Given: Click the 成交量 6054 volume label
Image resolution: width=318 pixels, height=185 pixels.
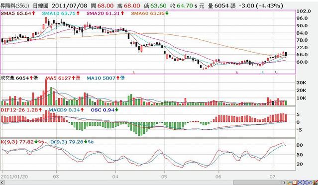Looking at the screenshot, I should 19,78.
